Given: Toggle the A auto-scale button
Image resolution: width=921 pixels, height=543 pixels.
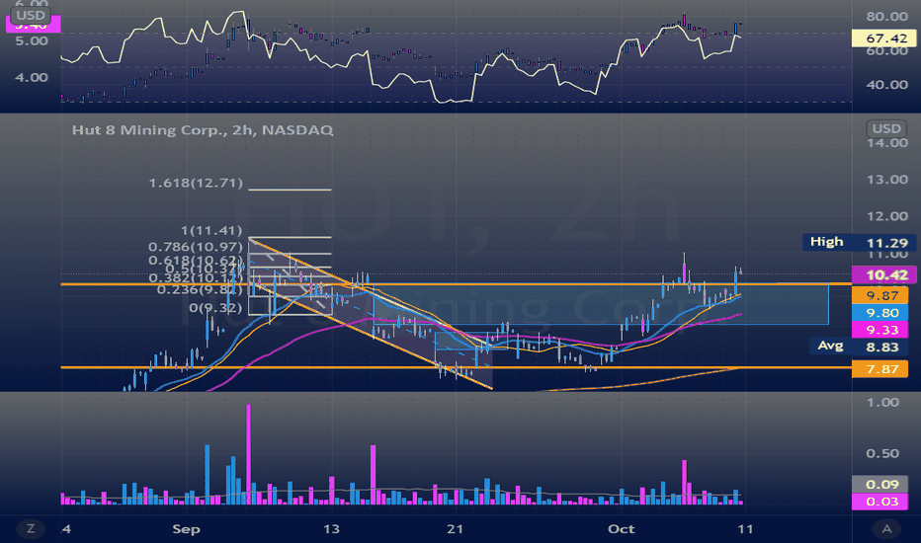Looking at the screenshot, I should (886, 529).
